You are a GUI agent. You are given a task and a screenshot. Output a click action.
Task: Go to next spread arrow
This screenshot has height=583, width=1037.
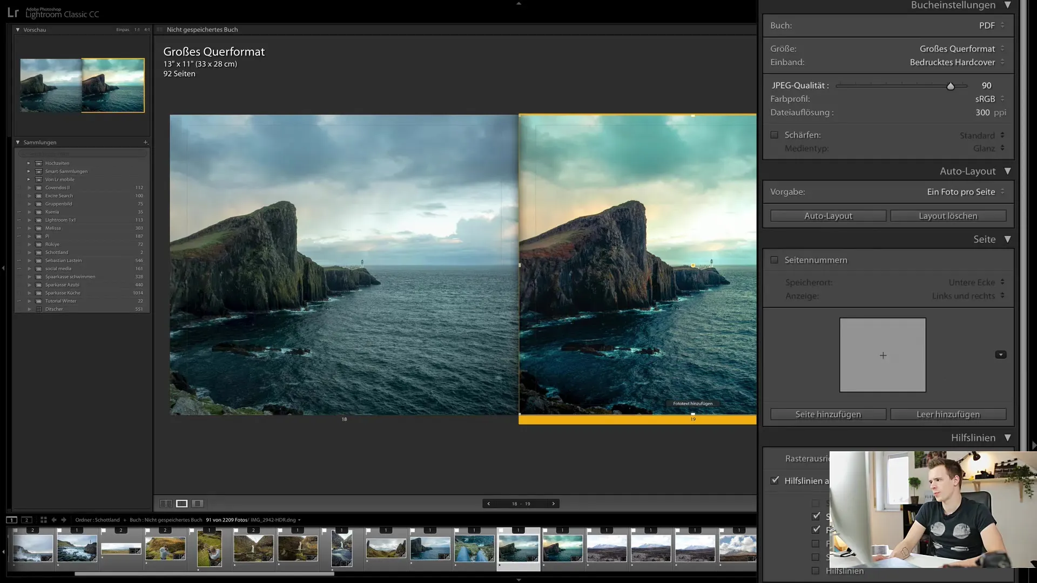[x=553, y=504]
